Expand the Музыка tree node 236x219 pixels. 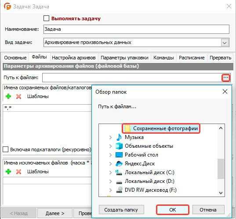[x=110, y=137]
